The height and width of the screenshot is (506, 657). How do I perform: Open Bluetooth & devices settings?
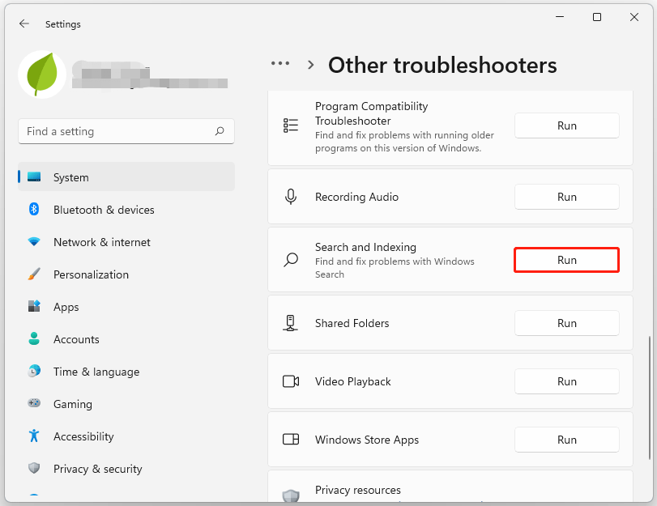(x=126, y=210)
